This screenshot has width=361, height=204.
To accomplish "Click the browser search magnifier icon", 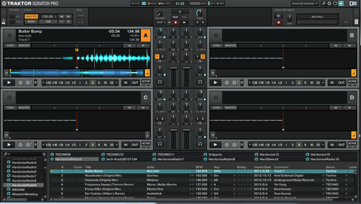I will pyautogui.click(x=5, y=154).
